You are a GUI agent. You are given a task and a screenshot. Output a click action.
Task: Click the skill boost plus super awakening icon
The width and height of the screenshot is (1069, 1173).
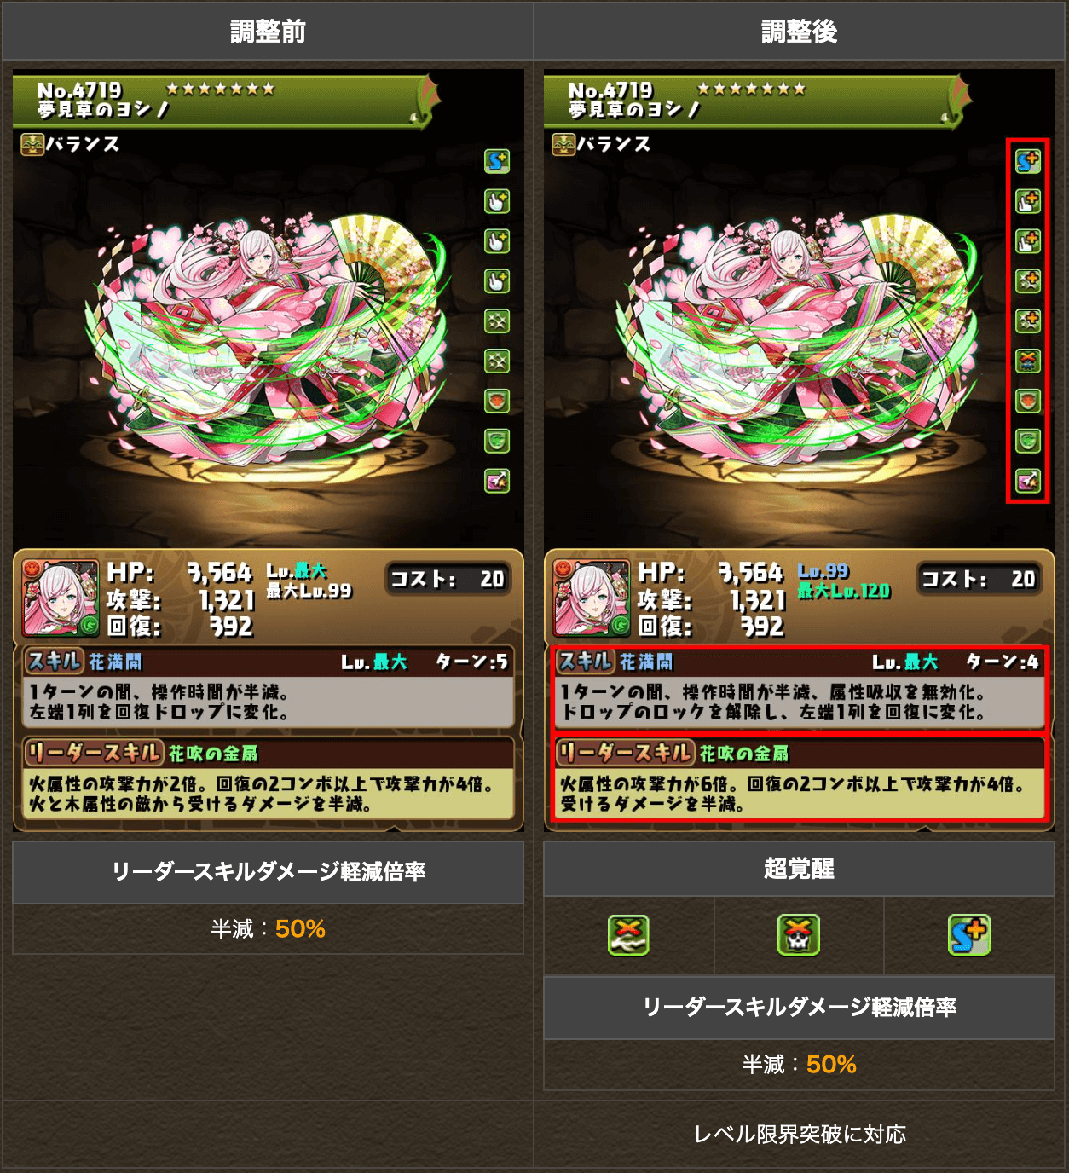pyautogui.click(x=969, y=935)
